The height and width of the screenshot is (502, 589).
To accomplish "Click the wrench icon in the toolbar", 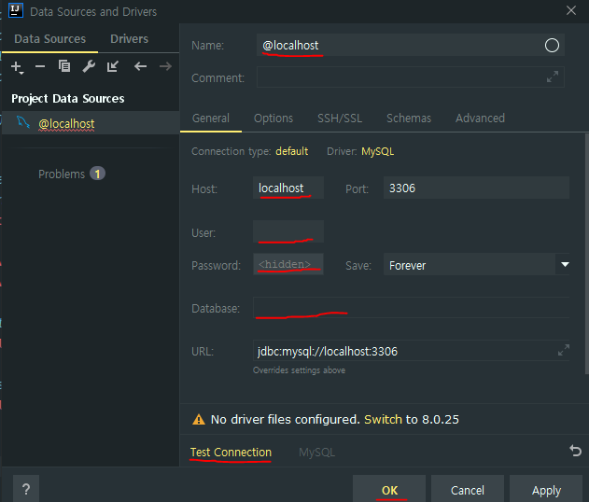I will click(x=89, y=66).
